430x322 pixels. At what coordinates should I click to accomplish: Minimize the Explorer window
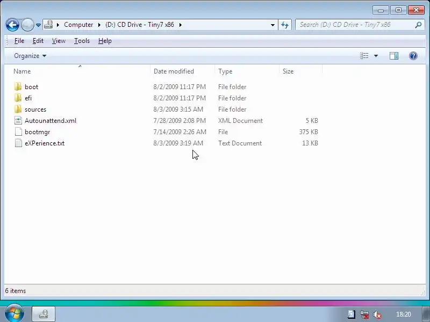(381, 10)
